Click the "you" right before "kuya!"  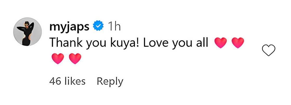pos(91,43)
